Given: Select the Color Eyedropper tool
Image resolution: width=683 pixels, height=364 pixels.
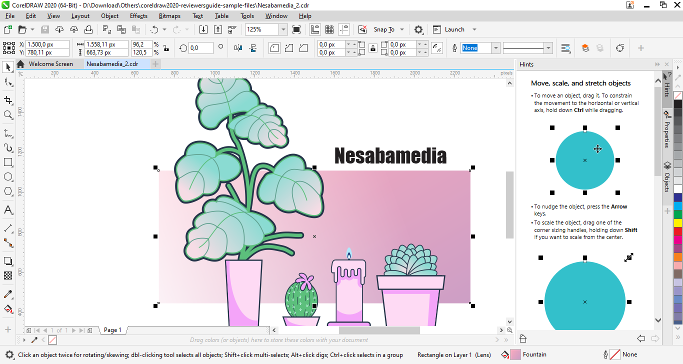Looking at the screenshot, I should click(8, 294).
